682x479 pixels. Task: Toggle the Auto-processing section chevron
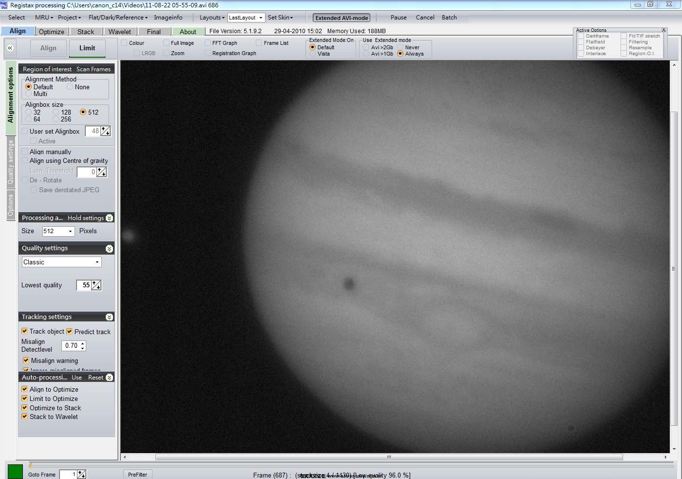pos(109,378)
